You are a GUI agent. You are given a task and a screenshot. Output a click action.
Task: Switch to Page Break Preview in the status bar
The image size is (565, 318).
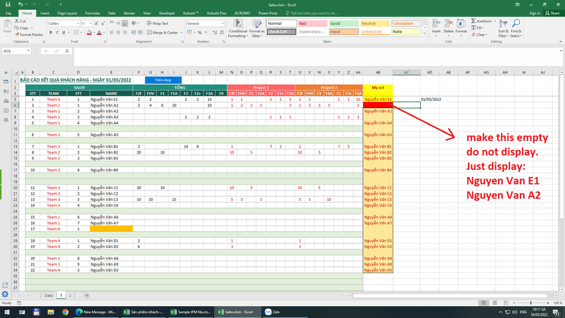[x=506, y=303]
